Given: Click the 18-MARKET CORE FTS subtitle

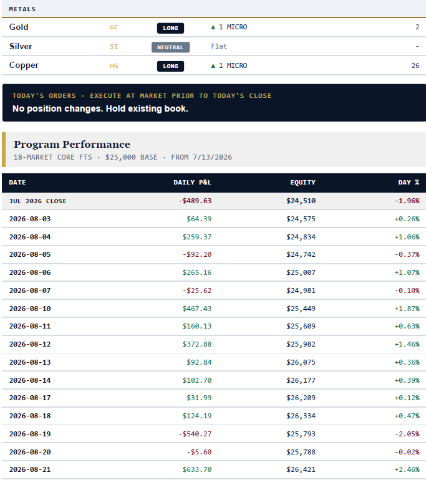Looking at the screenshot, I should pos(123,157).
